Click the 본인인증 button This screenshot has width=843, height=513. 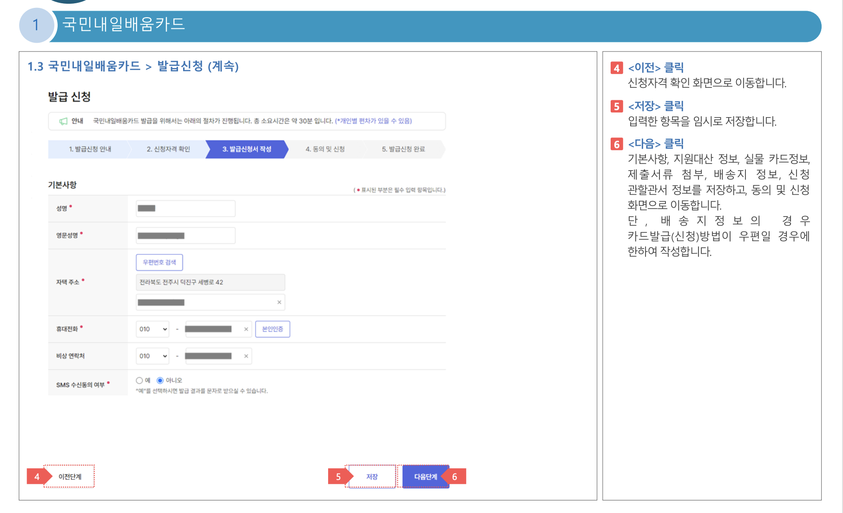pos(272,329)
